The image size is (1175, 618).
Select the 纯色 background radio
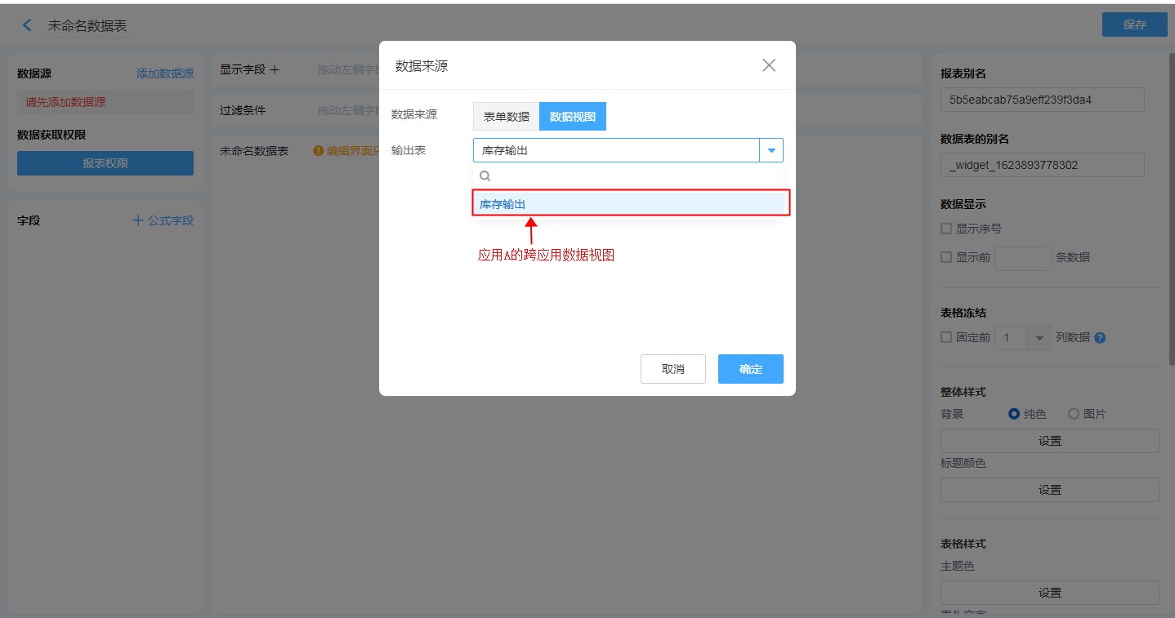point(1014,414)
